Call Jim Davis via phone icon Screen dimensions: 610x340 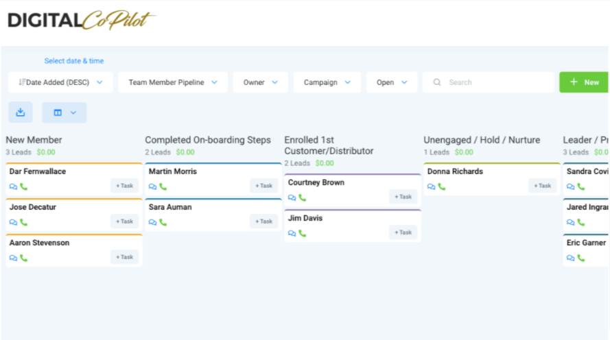click(x=303, y=233)
